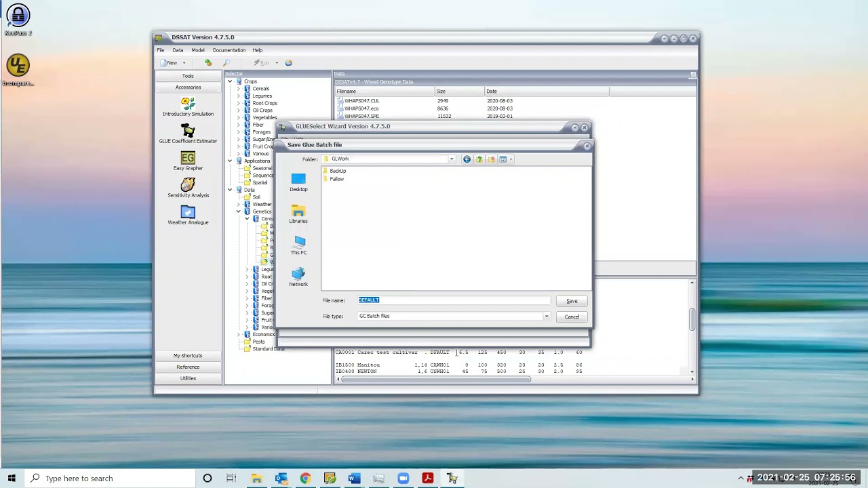Screen dimensions: 868x488
Task: Select the Soil folder under Data tree
Action: point(252,197)
